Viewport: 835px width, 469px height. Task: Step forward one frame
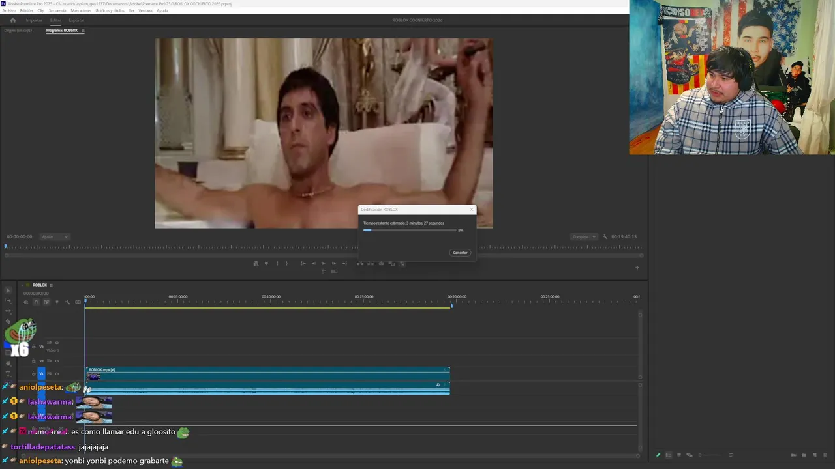pos(333,263)
